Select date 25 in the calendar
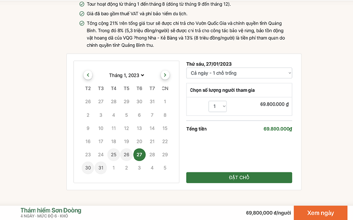This screenshot has height=220, width=353. tap(113, 155)
